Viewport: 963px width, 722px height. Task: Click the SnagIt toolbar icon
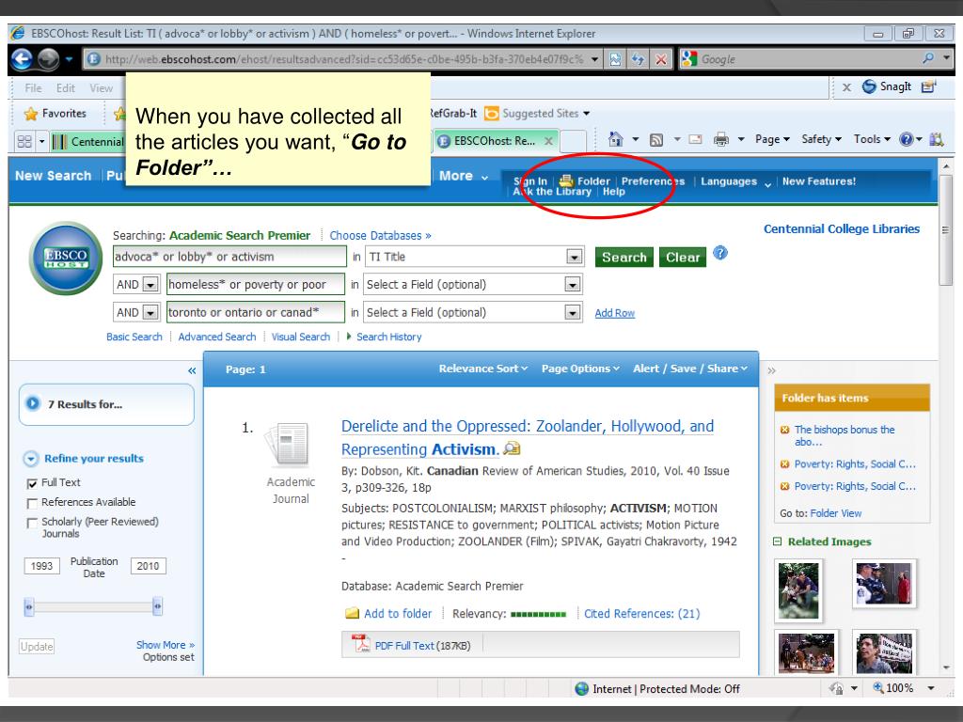tap(869, 86)
